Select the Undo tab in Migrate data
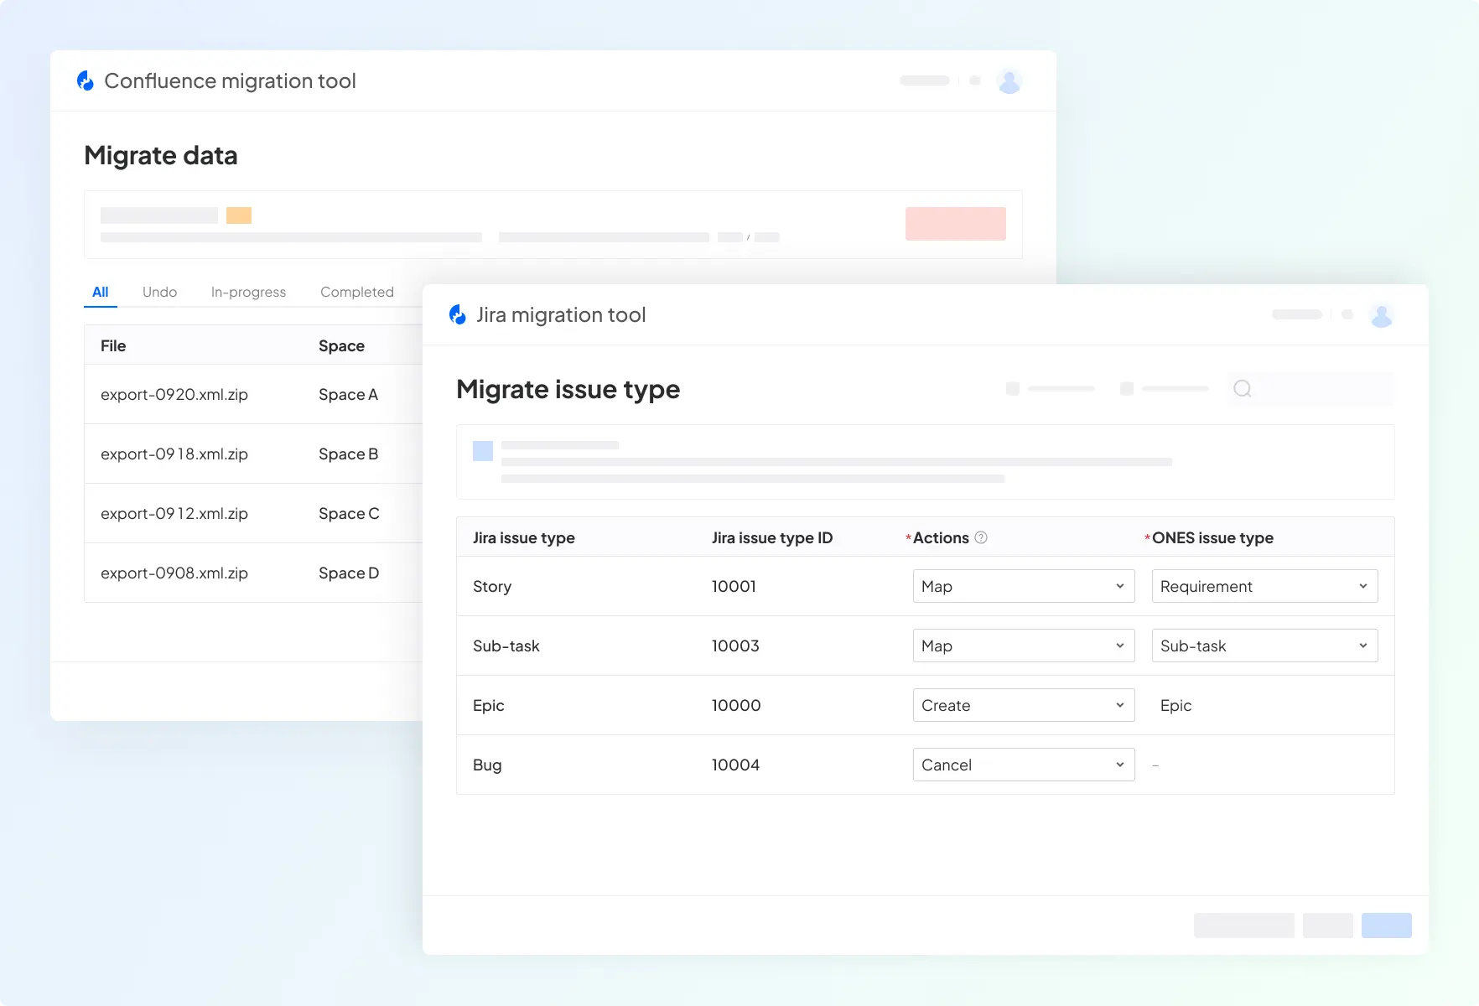Screen dimensions: 1479x1006 tap(159, 292)
